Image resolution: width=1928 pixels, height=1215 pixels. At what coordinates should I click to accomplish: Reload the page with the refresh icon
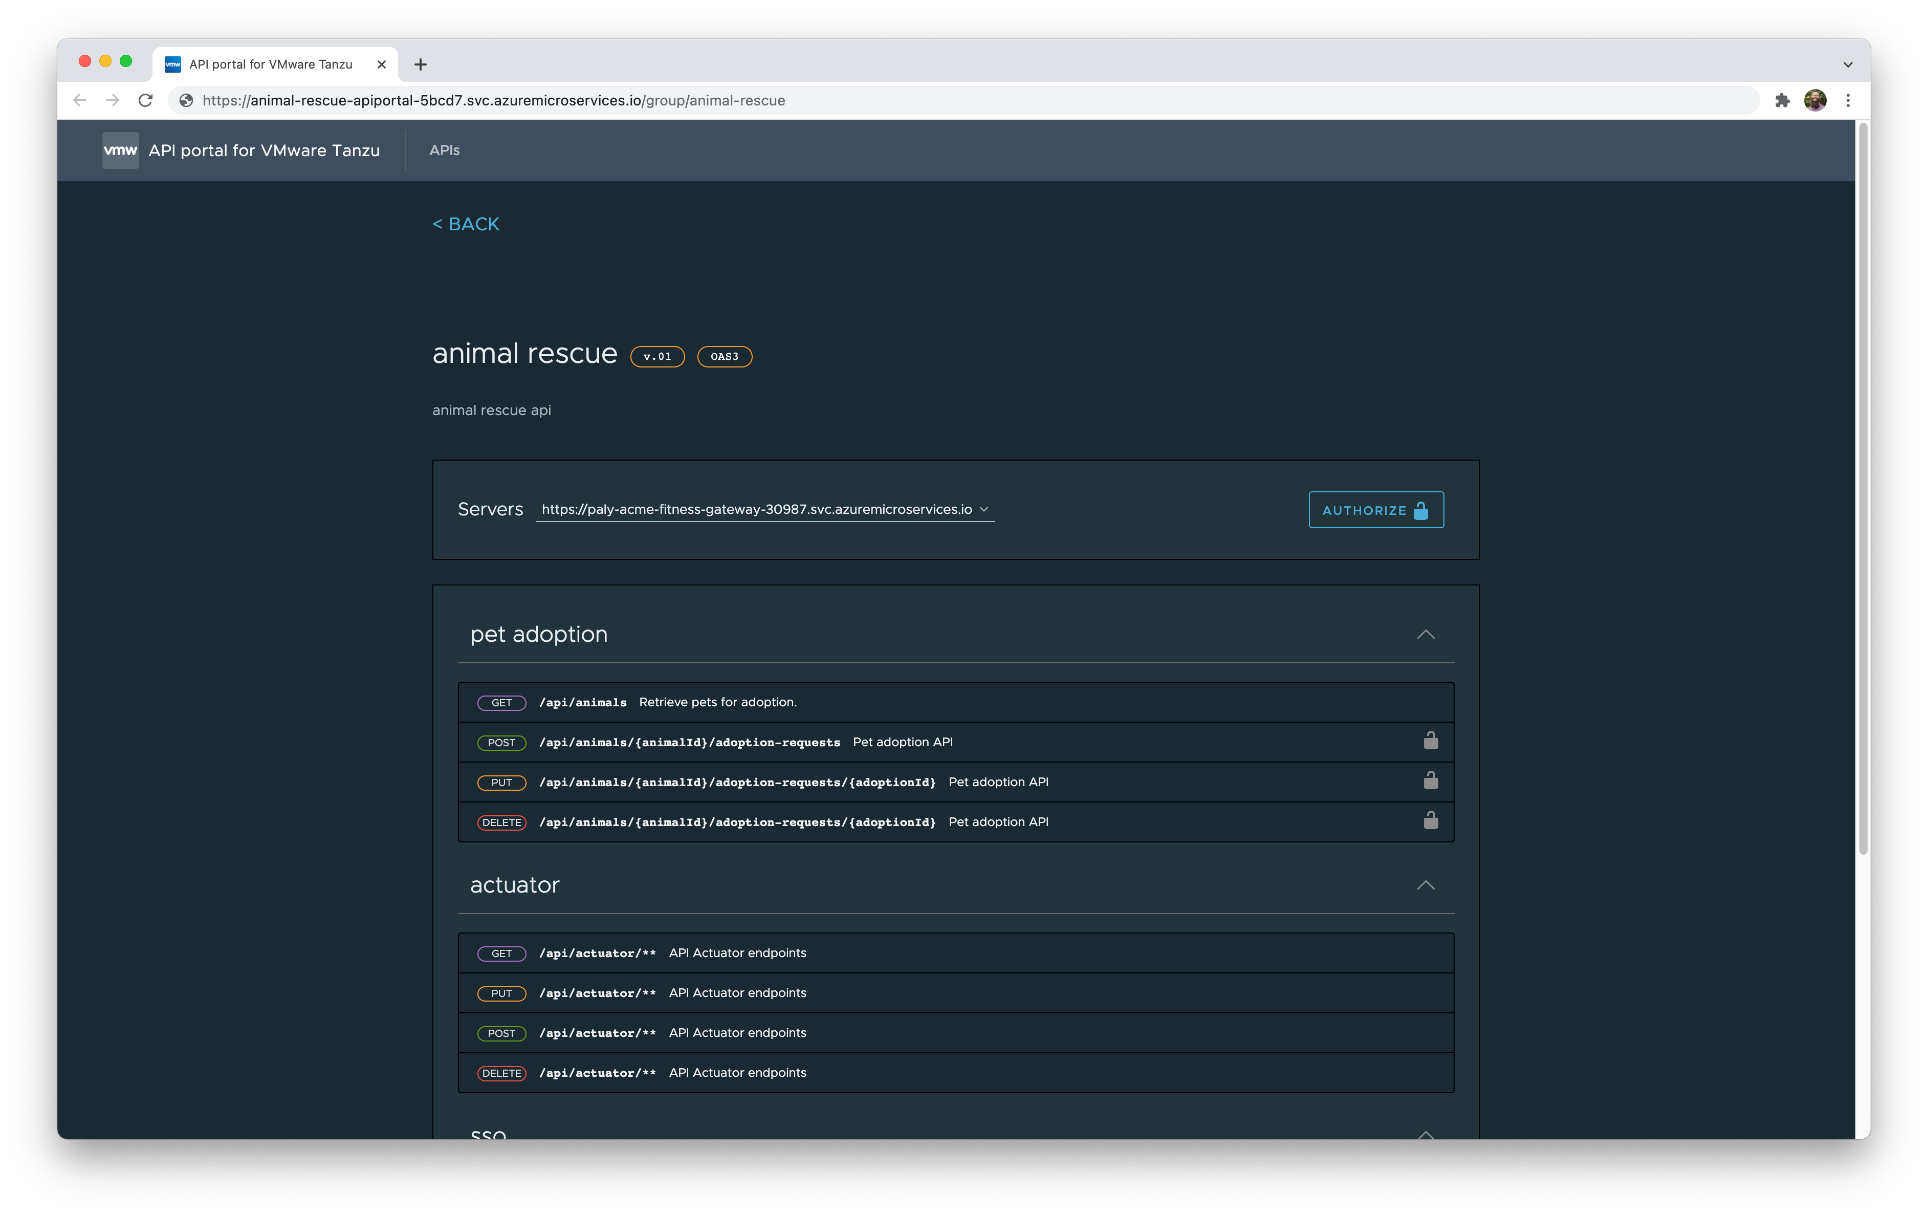click(x=145, y=100)
